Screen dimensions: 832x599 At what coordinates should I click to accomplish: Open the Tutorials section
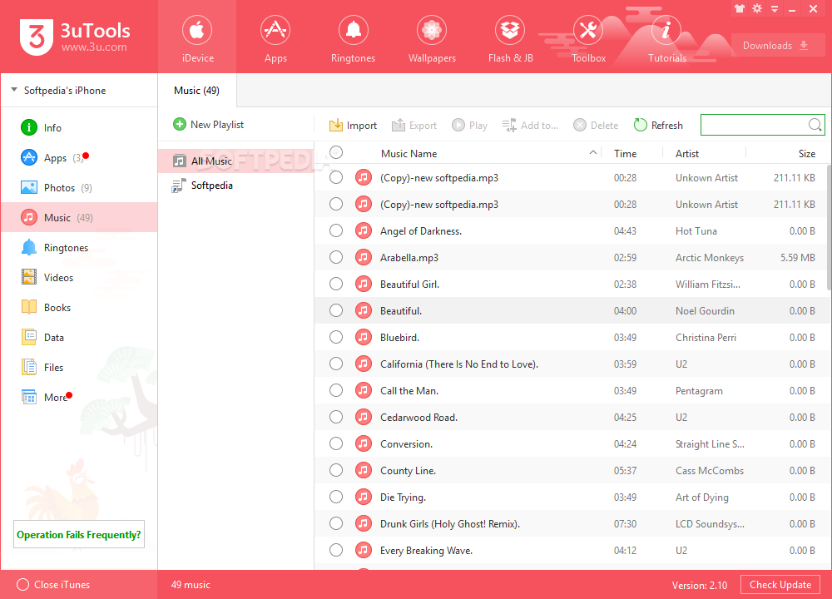coord(666,37)
